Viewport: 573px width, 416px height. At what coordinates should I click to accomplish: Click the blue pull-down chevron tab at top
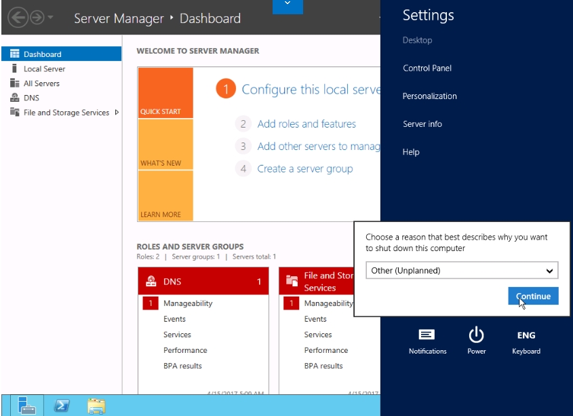288,7
